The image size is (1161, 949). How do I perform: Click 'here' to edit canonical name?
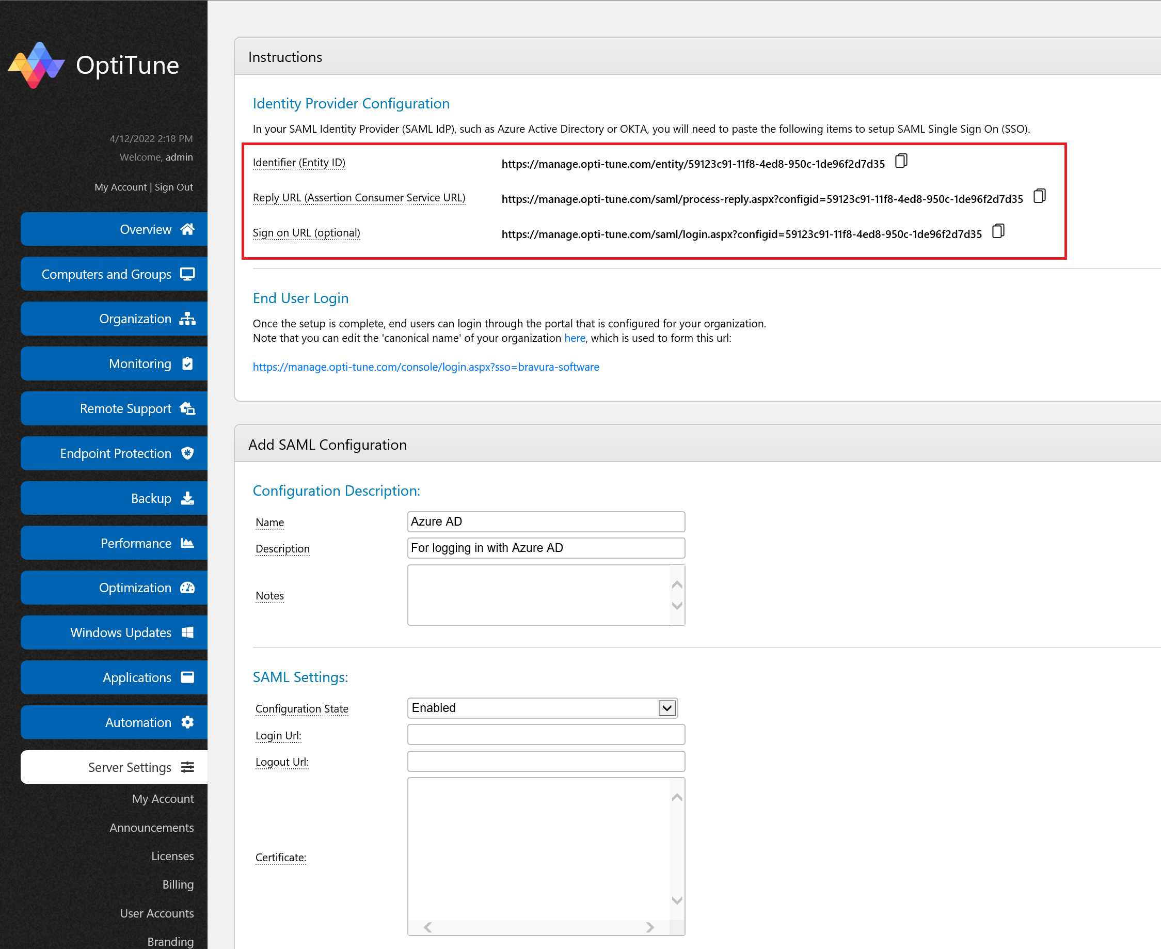point(575,338)
